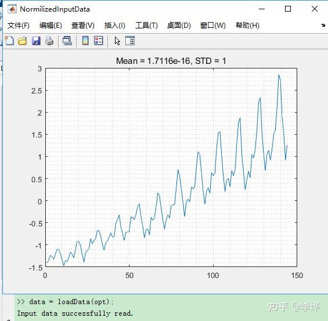Viewport: 328px width, 321px height.
Task: Open the 文件(F) menu
Action: [19, 26]
